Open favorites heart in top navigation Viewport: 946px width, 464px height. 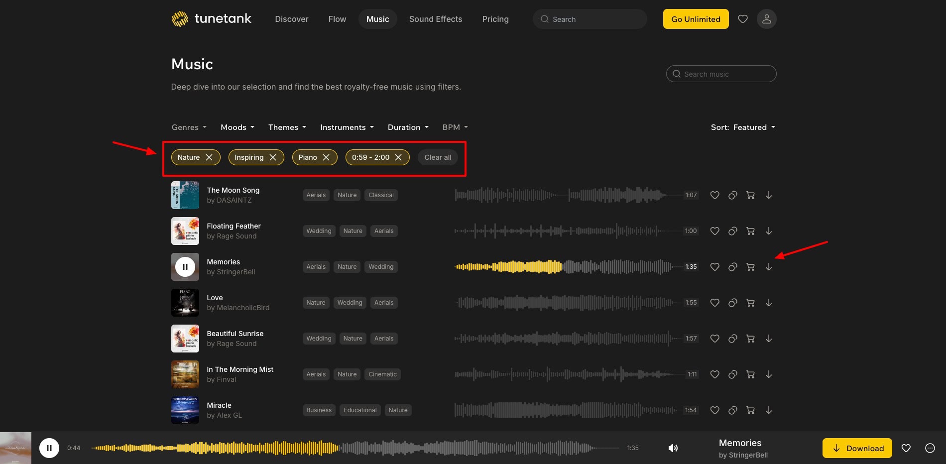(742, 19)
